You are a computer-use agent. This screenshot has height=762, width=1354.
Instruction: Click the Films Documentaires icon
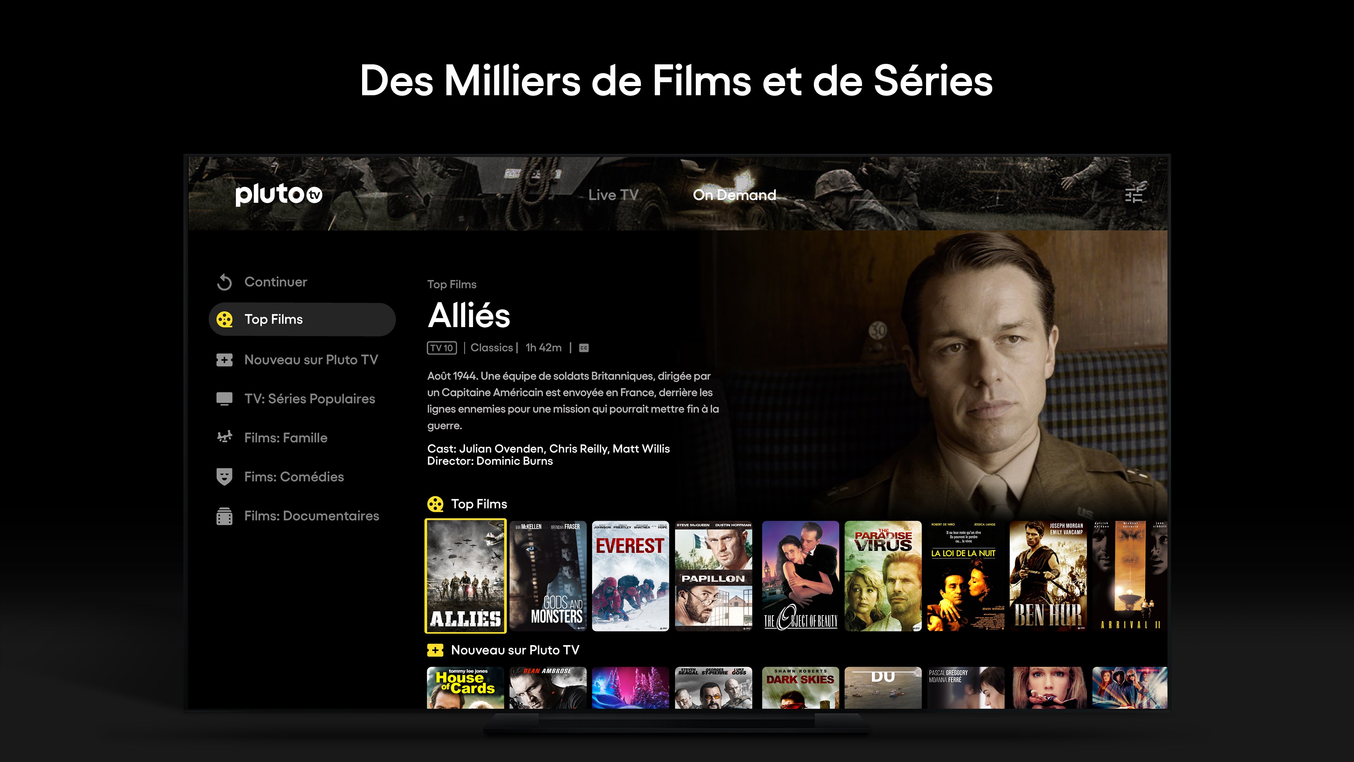(225, 516)
